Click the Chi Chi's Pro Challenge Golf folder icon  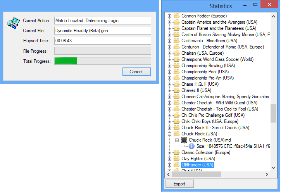pyautogui.click(x=176, y=115)
